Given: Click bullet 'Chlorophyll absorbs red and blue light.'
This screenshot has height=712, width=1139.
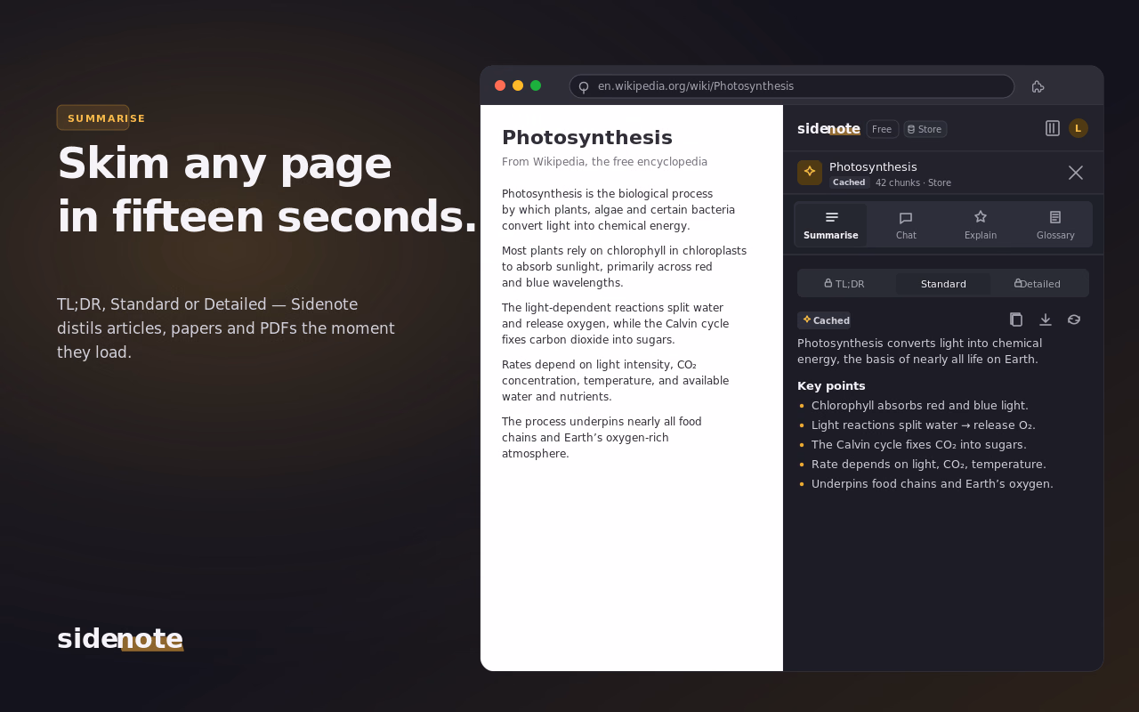Looking at the screenshot, I should tap(920, 406).
